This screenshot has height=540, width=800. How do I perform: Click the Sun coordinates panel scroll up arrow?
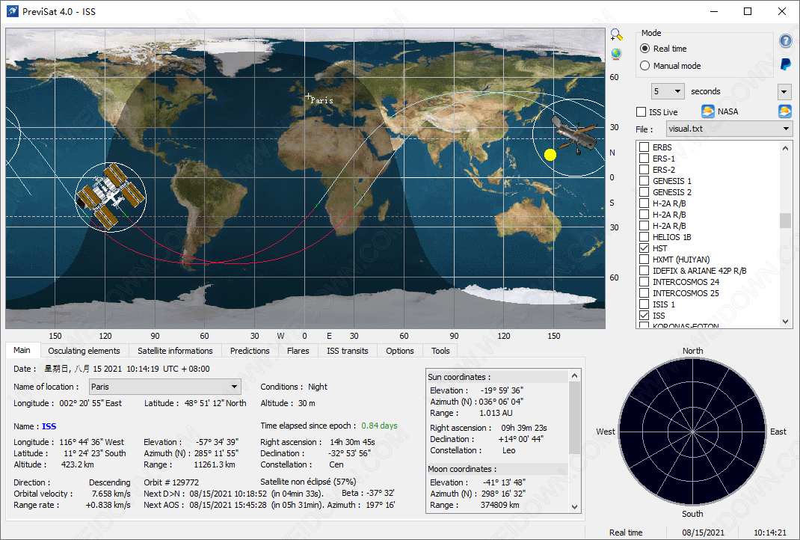574,375
